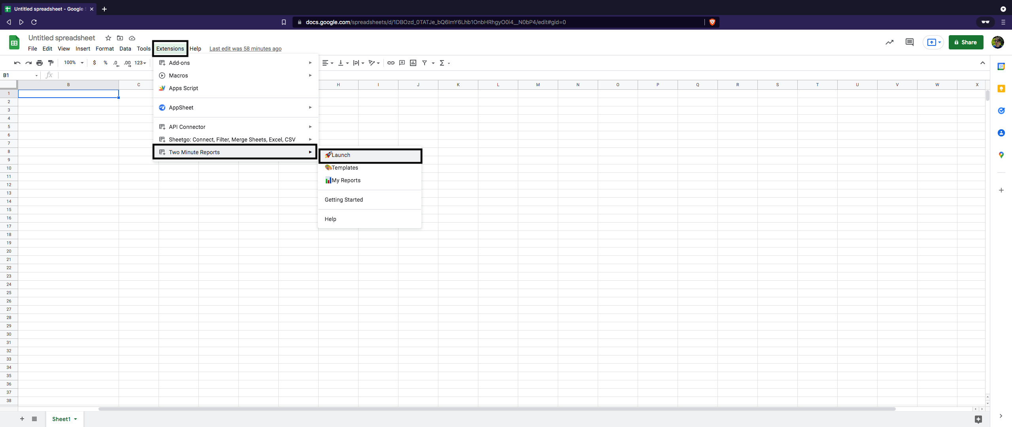Screen dimensions: 1012x427
Task: Open the Functions sigma dropdown
Action: click(445, 63)
